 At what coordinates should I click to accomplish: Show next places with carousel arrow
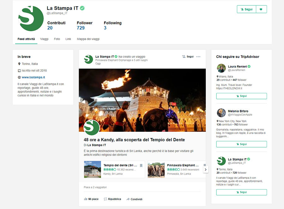tap(205, 170)
